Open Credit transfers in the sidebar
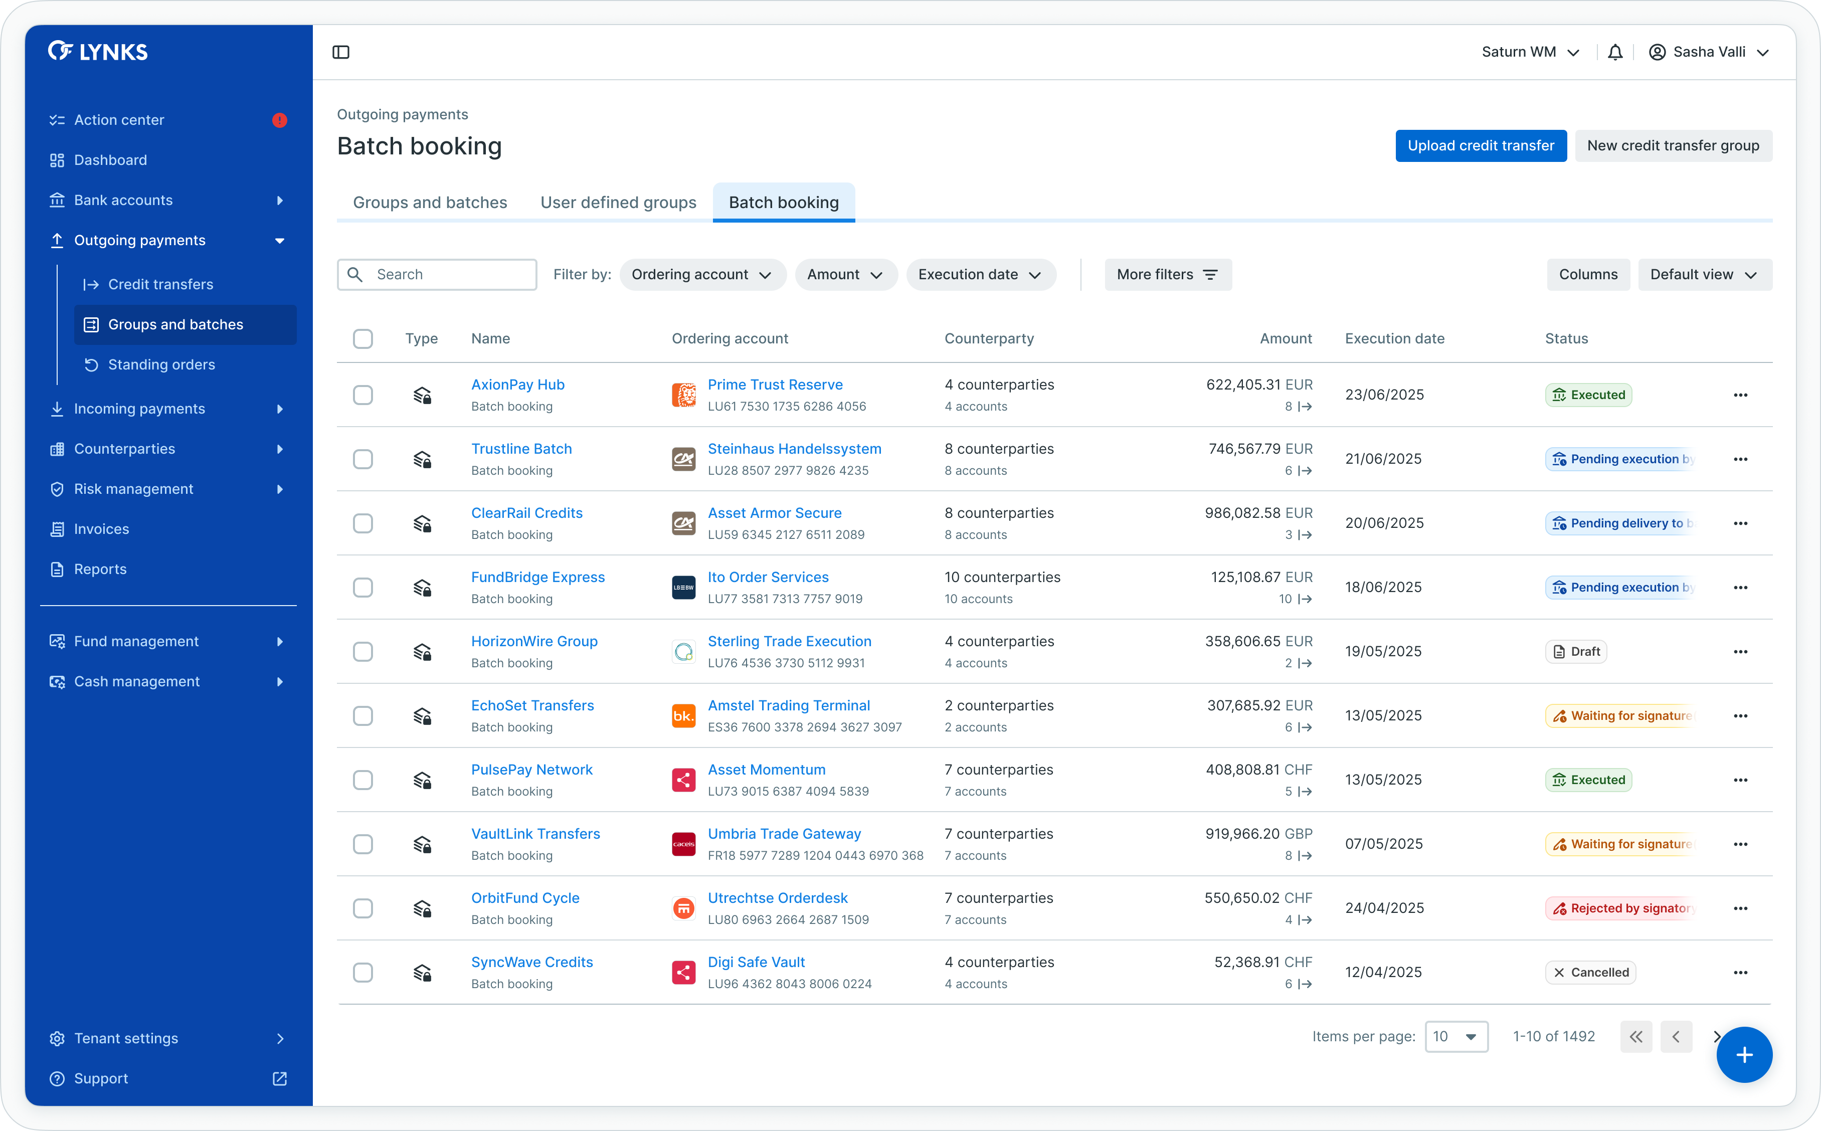1821x1131 pixels. point(161,284)
